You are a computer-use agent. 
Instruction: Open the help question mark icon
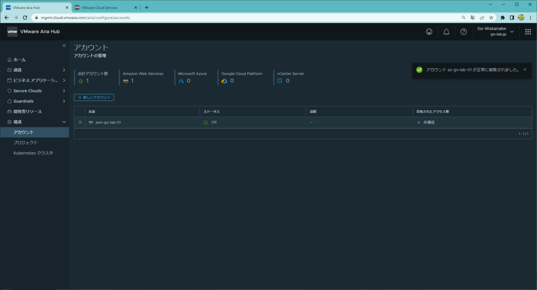click(464, 32)
